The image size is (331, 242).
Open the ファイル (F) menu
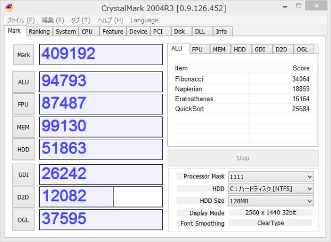[x=21, y=20]
